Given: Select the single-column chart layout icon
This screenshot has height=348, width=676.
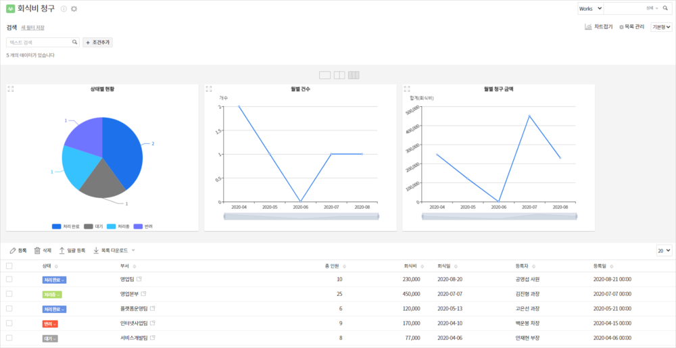Looking at the screenshot, I should pyautogui.click(x=324, y=75).
